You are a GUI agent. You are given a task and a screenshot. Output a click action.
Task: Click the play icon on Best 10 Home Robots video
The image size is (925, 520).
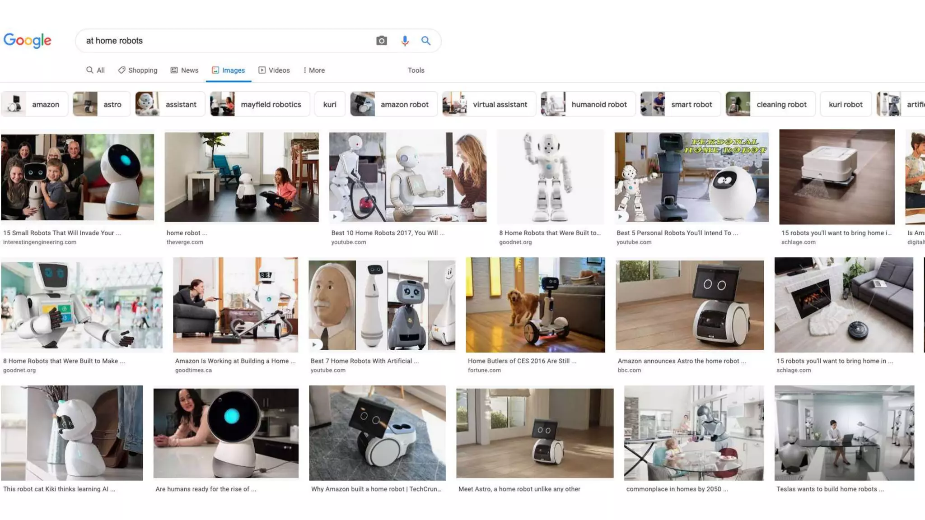(x=335, y=216)
